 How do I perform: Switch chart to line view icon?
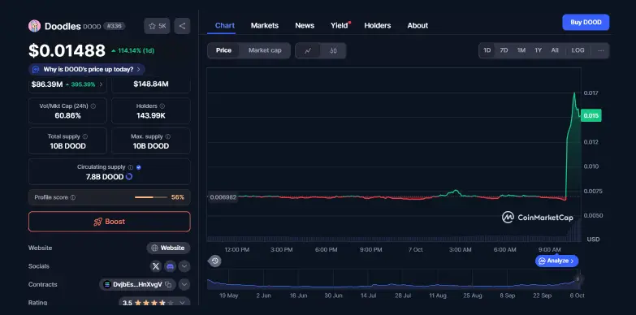coord(308,50)
